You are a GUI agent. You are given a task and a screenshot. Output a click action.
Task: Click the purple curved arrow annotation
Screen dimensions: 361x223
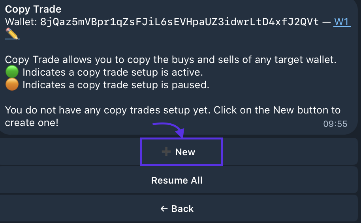pyautogui.click(x=169, y=129)
